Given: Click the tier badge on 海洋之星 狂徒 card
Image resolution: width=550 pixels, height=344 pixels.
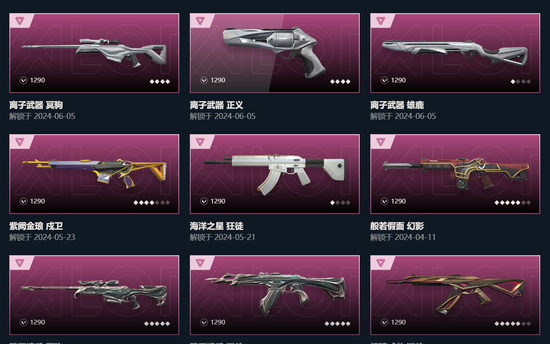Looking at the screenshot, I should (200, 141).
